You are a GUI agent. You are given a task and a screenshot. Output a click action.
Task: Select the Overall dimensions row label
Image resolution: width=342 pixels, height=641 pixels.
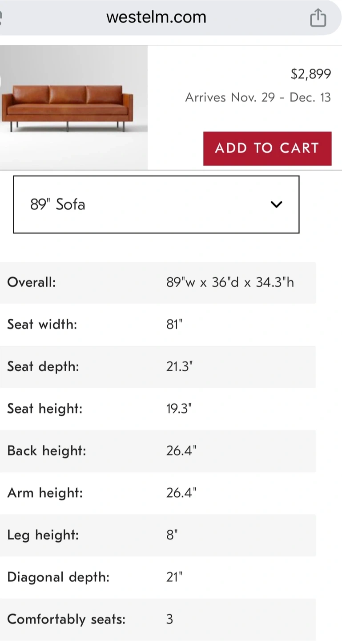32,282
